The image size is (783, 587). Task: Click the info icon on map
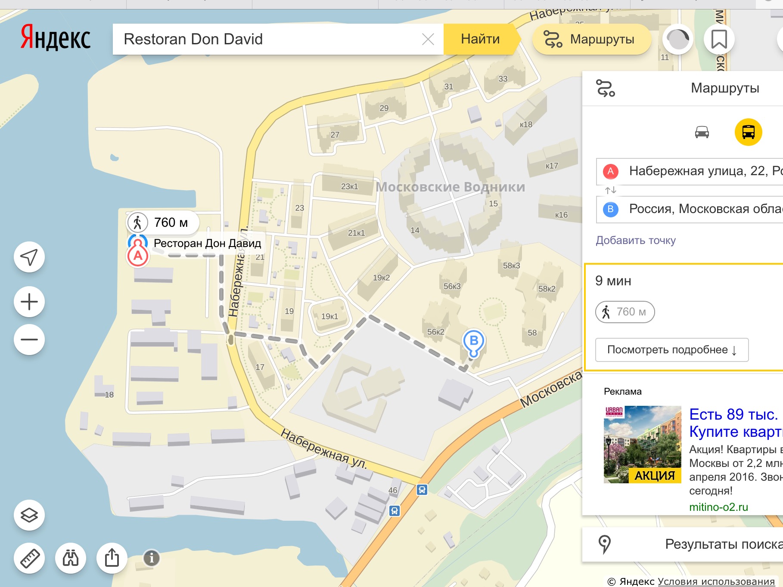click(151, 558)
